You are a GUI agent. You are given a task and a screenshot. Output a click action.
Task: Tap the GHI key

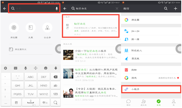click(x=18, y=85)
